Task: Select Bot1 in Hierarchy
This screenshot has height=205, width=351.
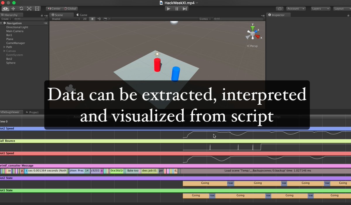Action: click(9, 35)
